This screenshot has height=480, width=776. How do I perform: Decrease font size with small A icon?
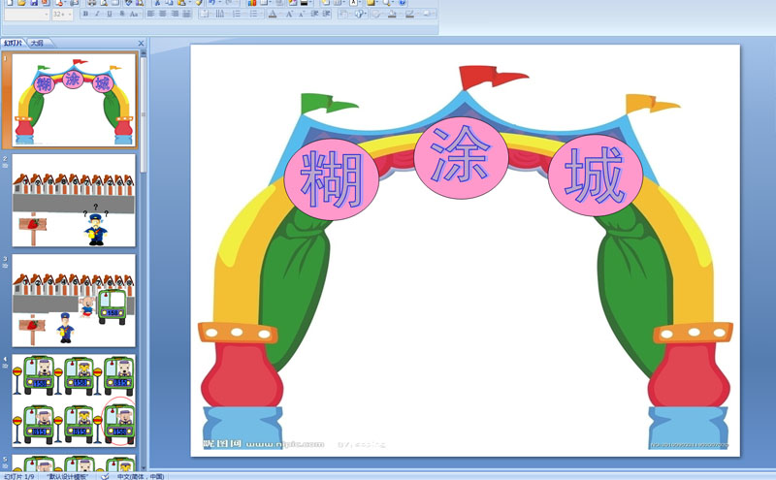302,14
